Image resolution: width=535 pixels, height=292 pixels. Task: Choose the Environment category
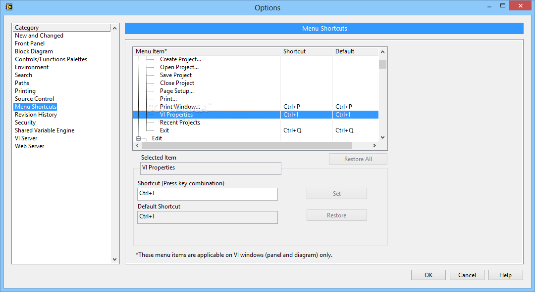tap(32, 67)
